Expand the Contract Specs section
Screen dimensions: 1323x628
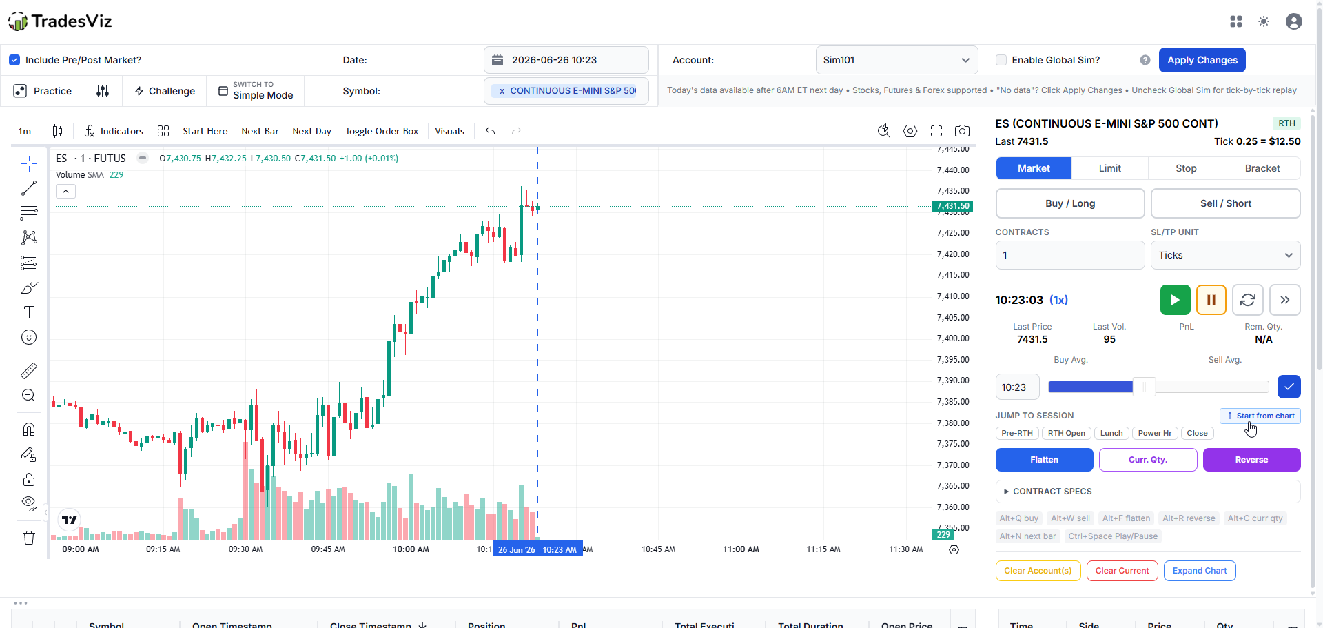click(x=1148, y=492)
